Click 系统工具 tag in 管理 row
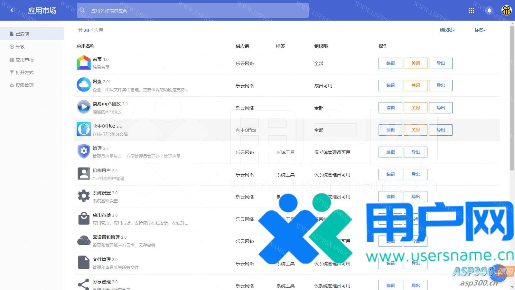Screen dimensions: 515x290 click(x=286, y=152)
